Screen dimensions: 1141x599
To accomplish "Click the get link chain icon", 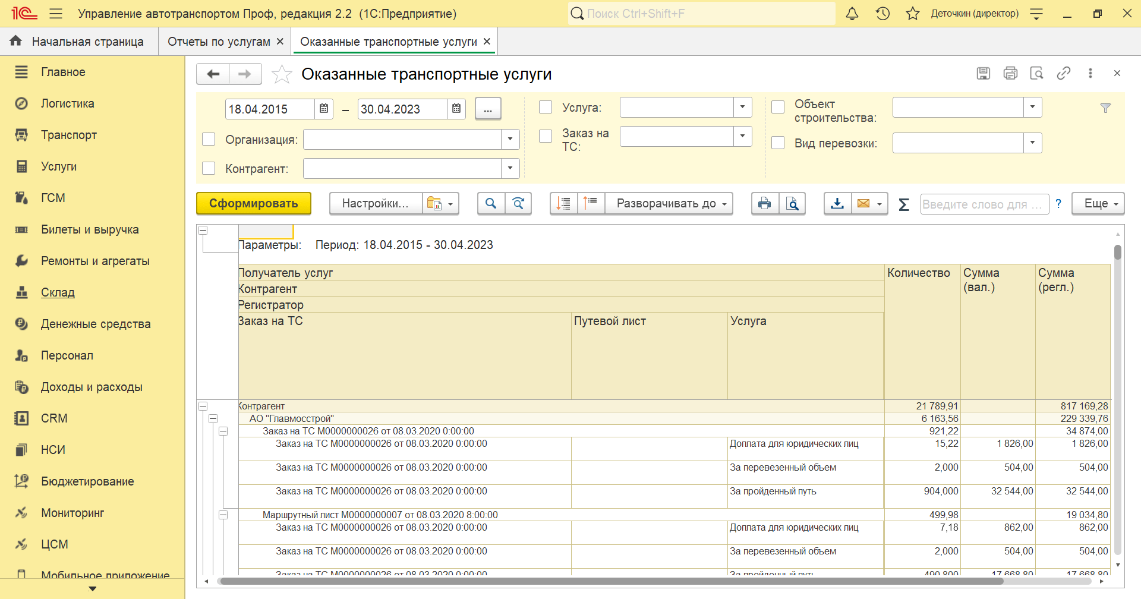I will point(1063,73).
